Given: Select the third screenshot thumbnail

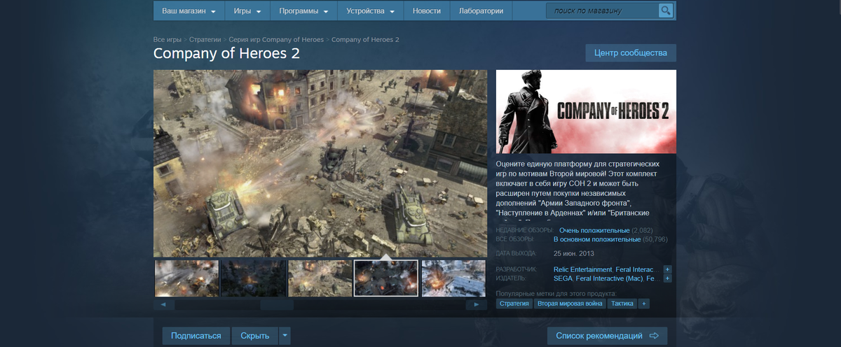Looking at the screenshot, I should (x=320, y=278).
